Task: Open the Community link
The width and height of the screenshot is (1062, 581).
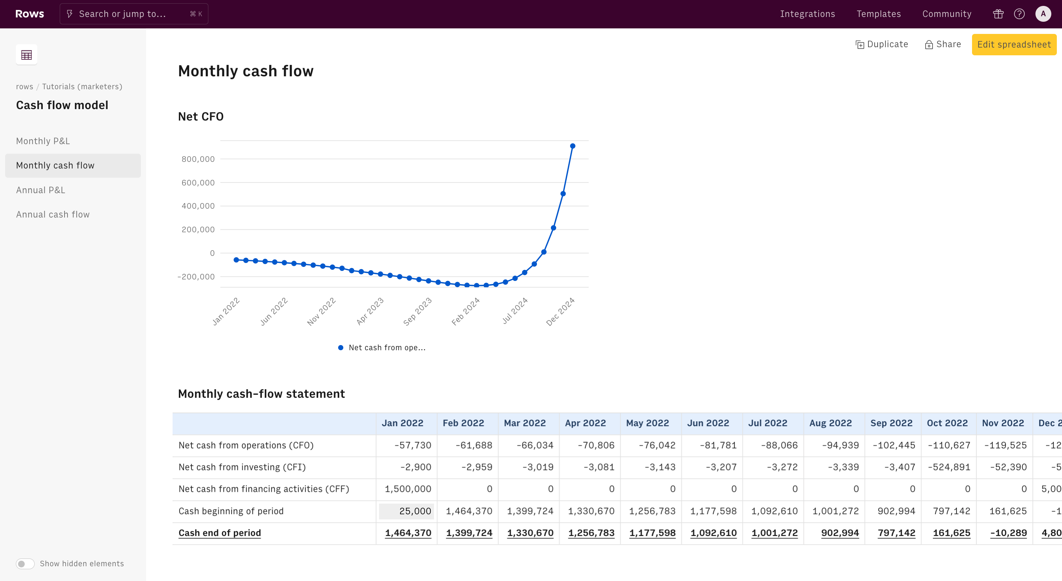Action: [x=947, y=14]
